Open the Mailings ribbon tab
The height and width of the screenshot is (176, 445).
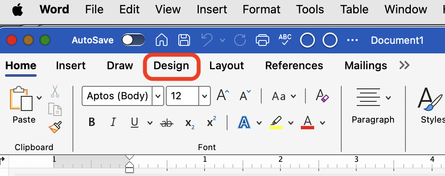[365, 66]
